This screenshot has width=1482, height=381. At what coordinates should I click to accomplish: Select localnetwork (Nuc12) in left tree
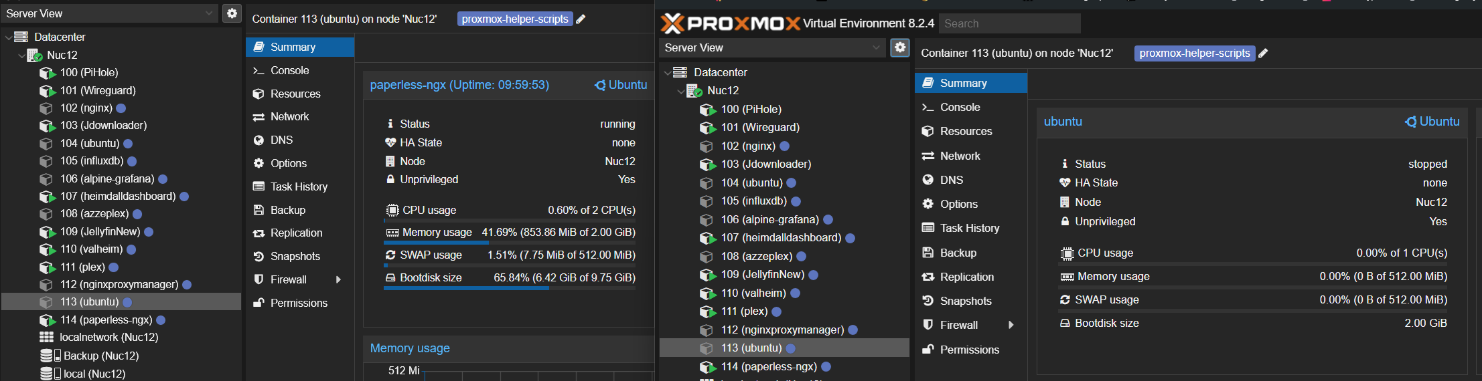(x=108, y=337)
